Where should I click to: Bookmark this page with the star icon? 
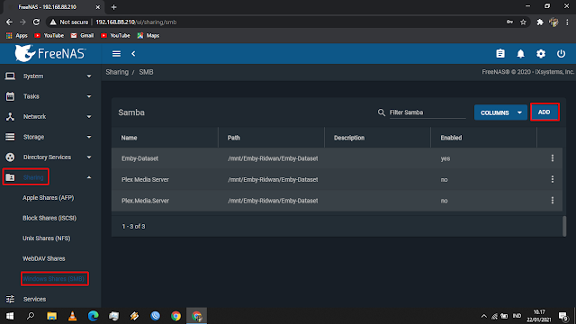[523, 22]
